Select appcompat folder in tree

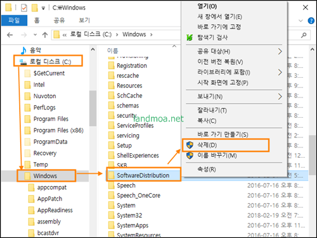click(x=52, y=187)
